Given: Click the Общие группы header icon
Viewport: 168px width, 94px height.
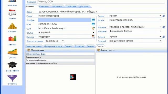Looking at the screenshot, I should coord(29,50).
